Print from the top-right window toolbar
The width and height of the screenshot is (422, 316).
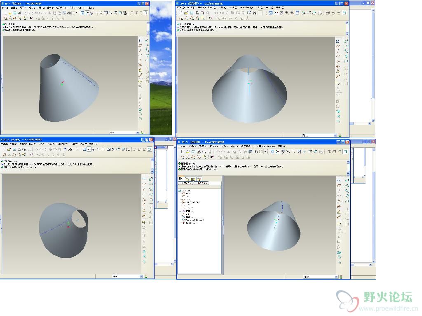pyautogui.click(x=197, y=13)
